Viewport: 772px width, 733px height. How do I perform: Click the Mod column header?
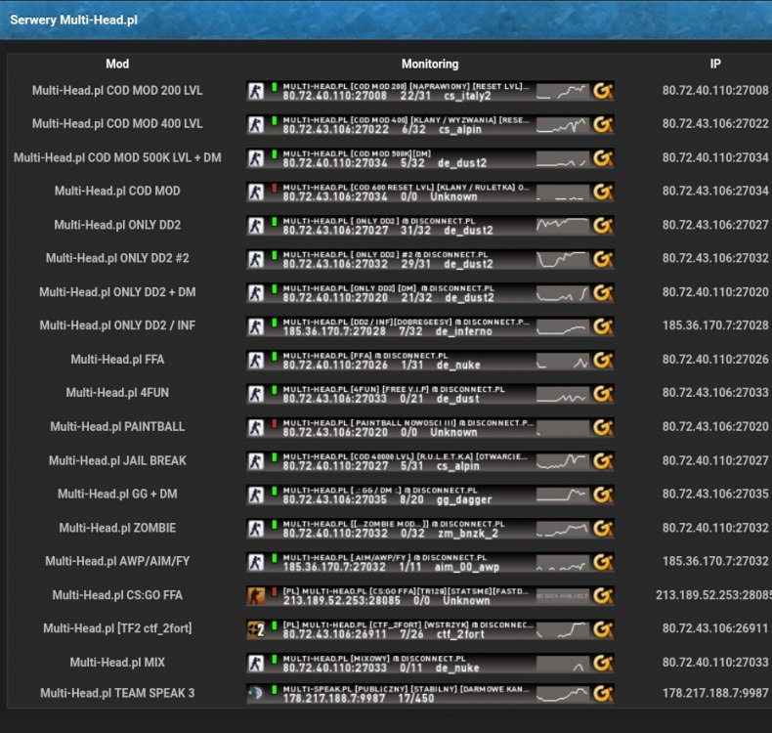tap(117, 65)
